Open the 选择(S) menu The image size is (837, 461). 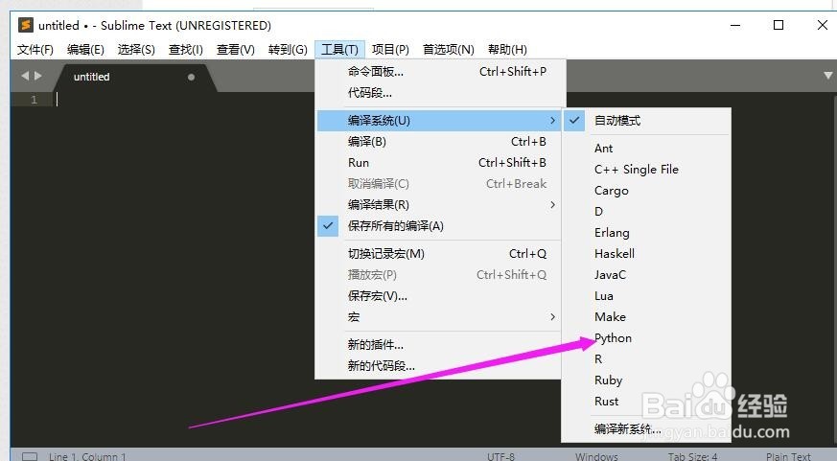(136, 50)
